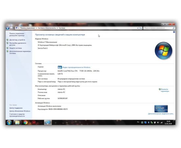Open the taskbar clock and date
The height and width of the screenshot is (148, 181).
pyautogui.click(x=168, y=122)
